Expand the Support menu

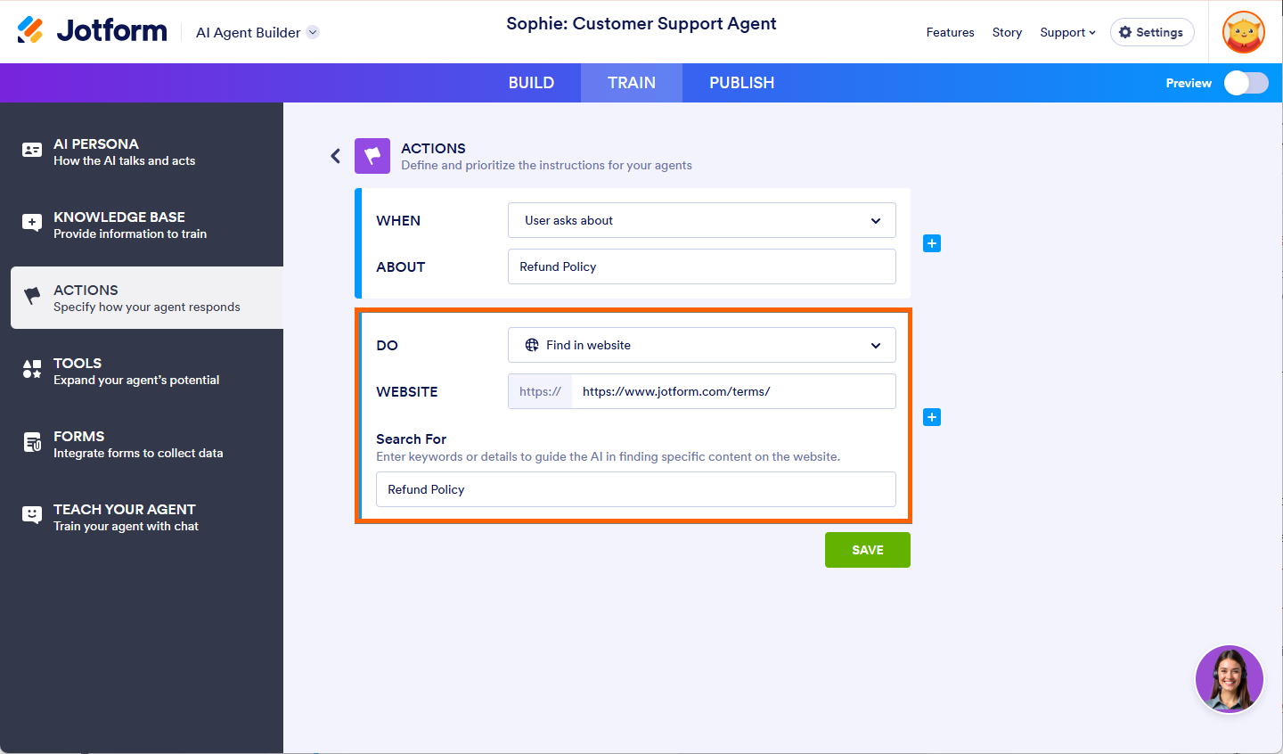[1067, 32]
